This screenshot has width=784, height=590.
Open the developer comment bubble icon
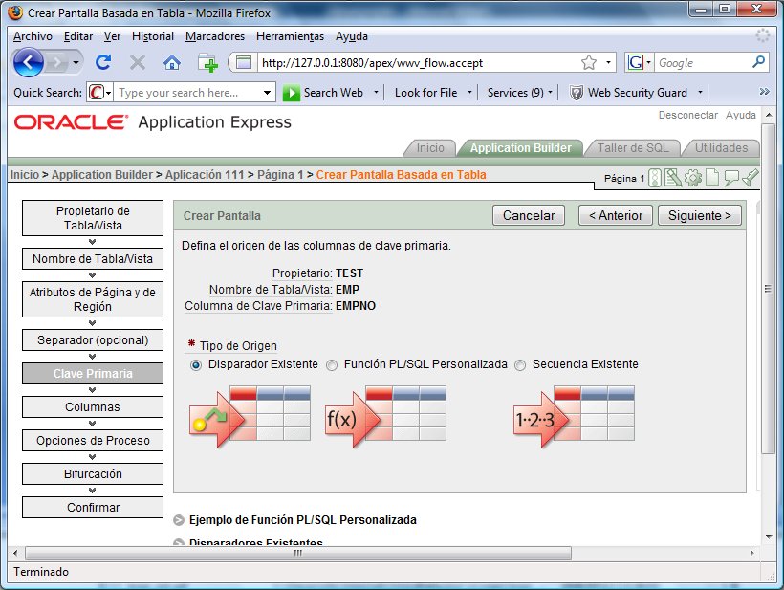(x=731, y=178)
